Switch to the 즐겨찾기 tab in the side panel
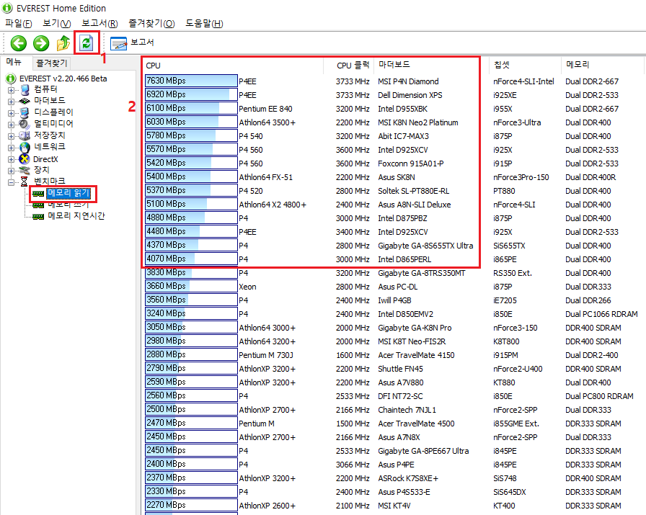 point(51,63)
